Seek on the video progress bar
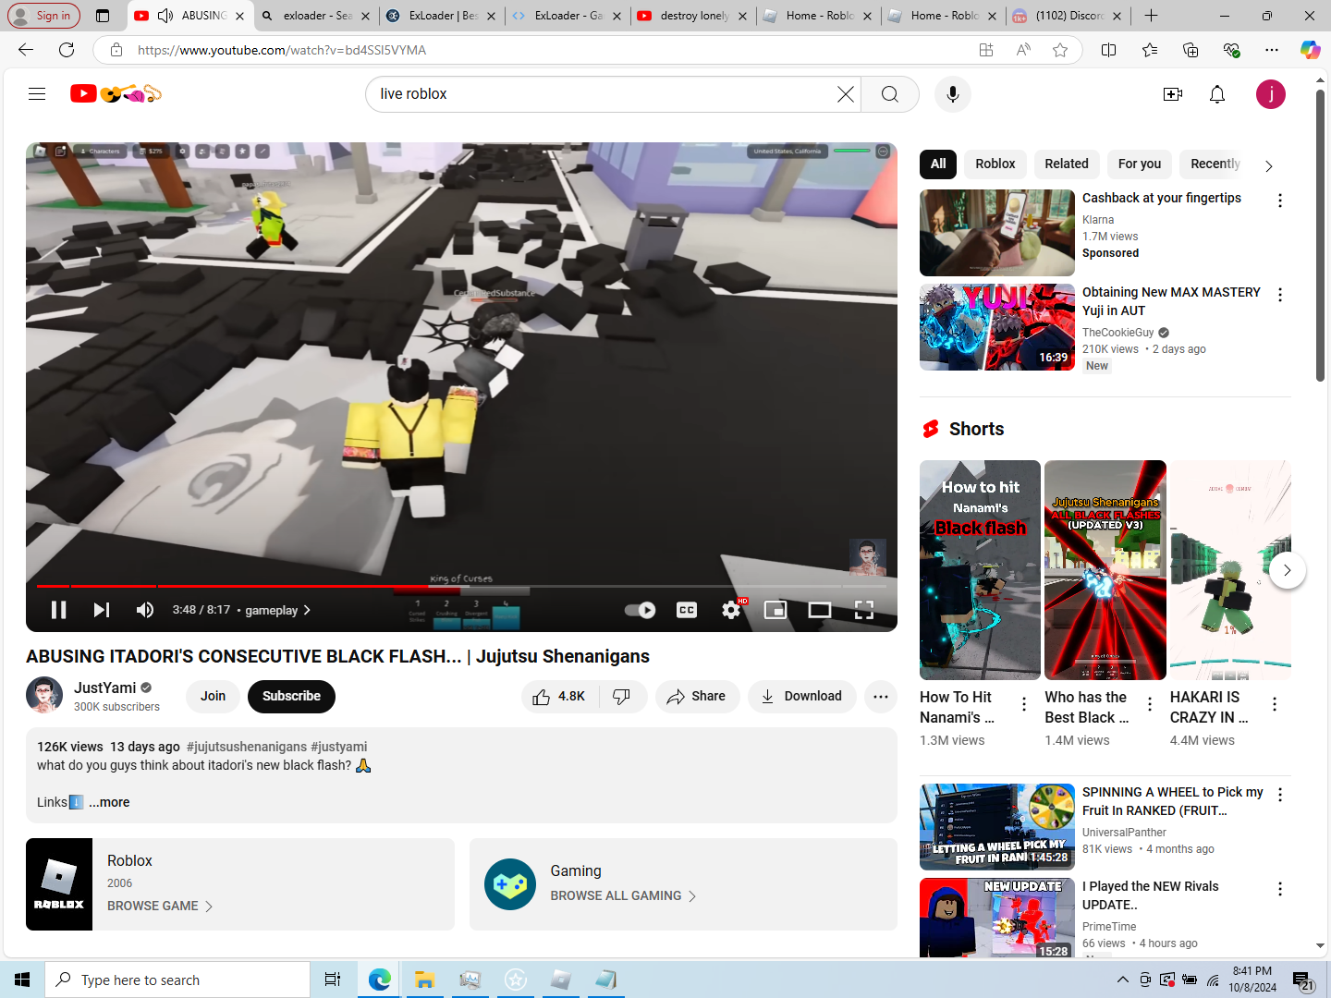Viewport: 1331px width, 998px height. coord(461,586)
